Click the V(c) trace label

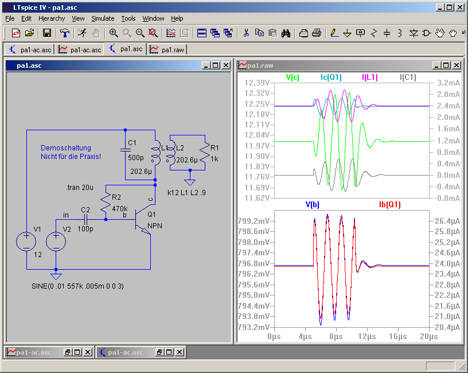click(292, 77)
